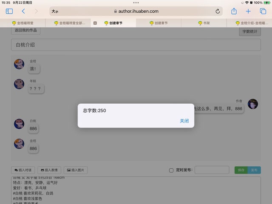Enable the 定时发布 checkbox
This screenshot has width=272, height=204.
click(x=171, y=170)
